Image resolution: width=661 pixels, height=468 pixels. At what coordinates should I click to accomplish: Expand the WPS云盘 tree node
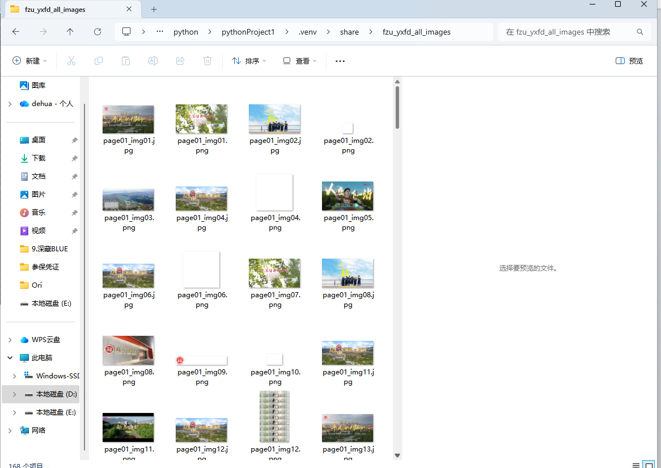click(x=10, y=340)
